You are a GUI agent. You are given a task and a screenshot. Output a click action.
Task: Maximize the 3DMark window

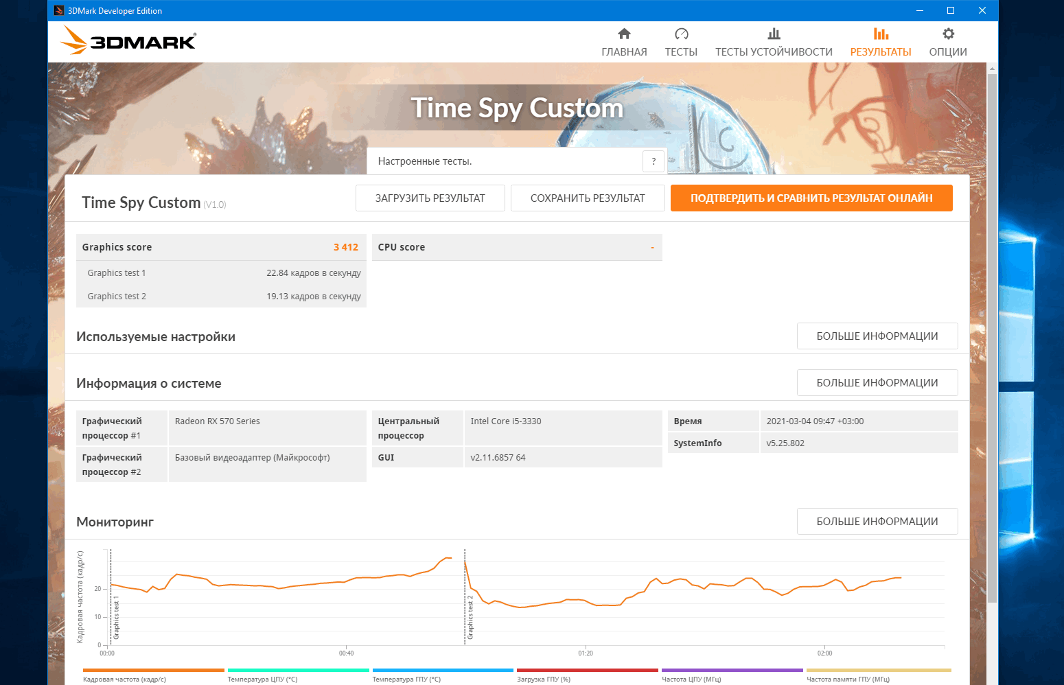[951, 10]
